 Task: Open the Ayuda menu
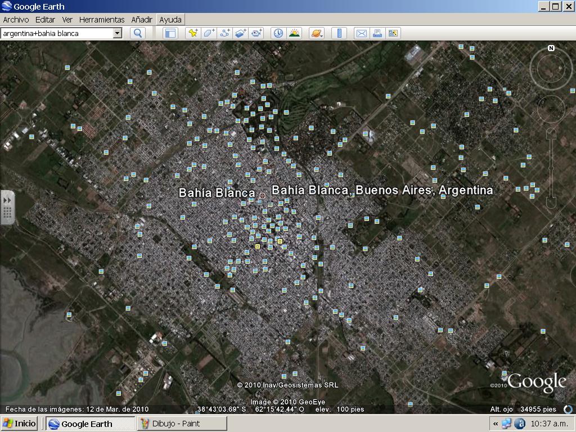[170, 20]
